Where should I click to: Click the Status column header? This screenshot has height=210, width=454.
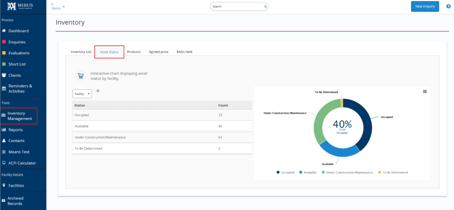click(80, 105)
